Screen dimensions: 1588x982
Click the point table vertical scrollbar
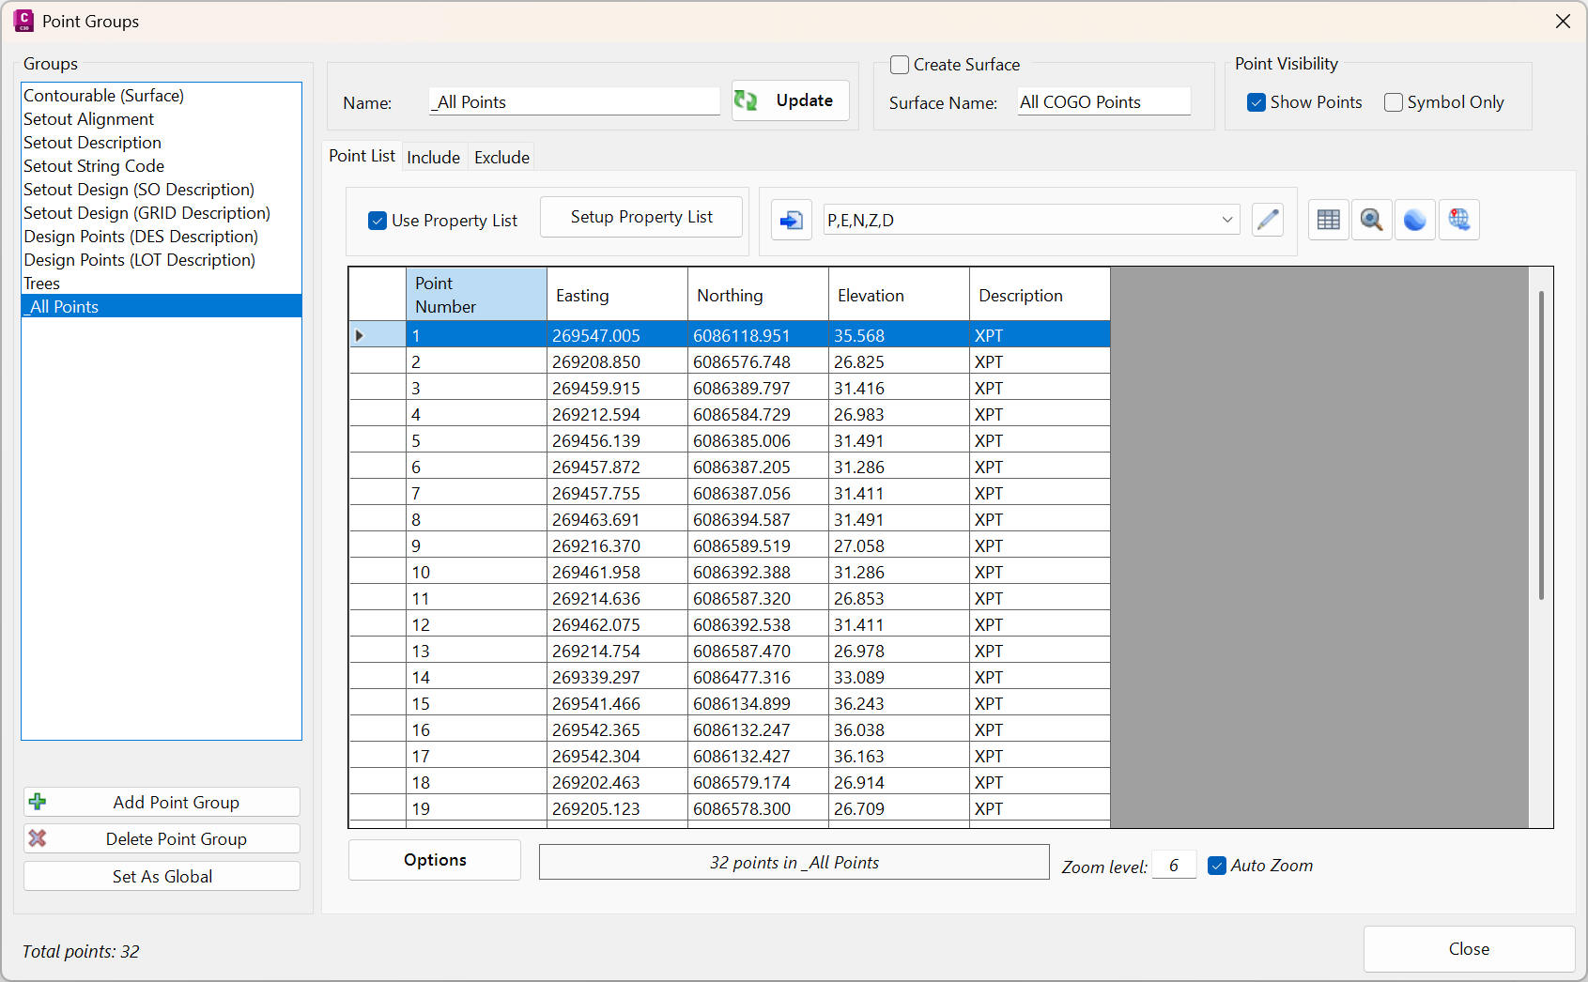point(1540,445)
